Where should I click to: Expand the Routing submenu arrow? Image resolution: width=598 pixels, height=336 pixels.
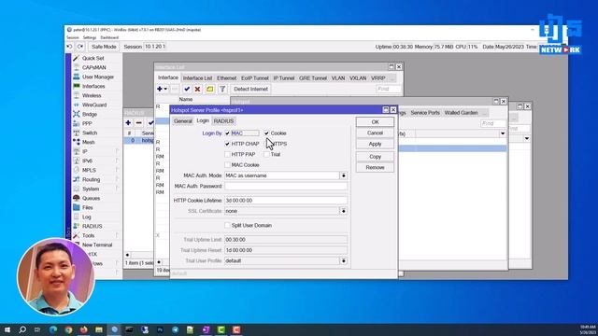117,179
